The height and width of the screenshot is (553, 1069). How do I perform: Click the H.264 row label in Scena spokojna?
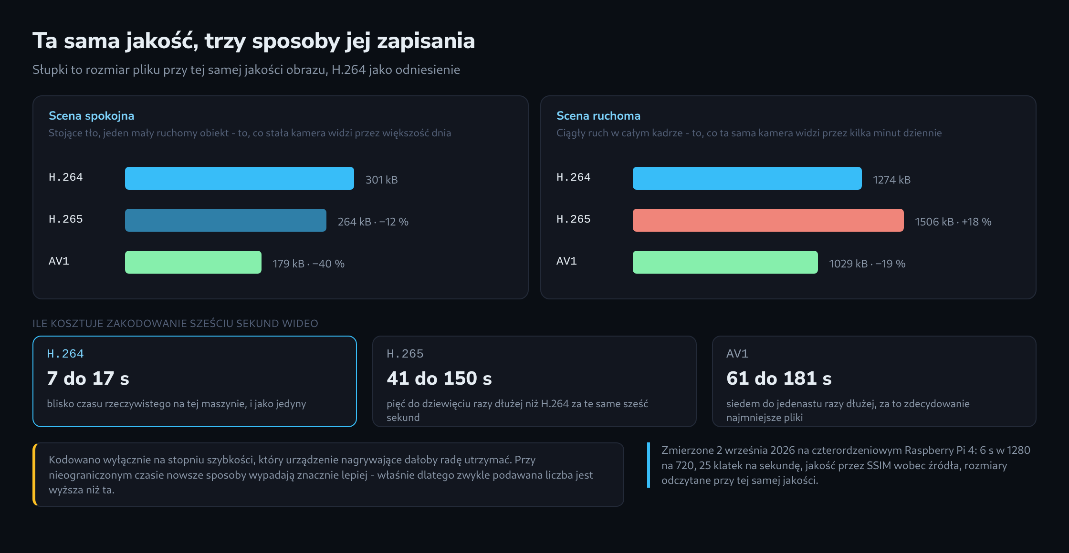(x=66, y=177)
